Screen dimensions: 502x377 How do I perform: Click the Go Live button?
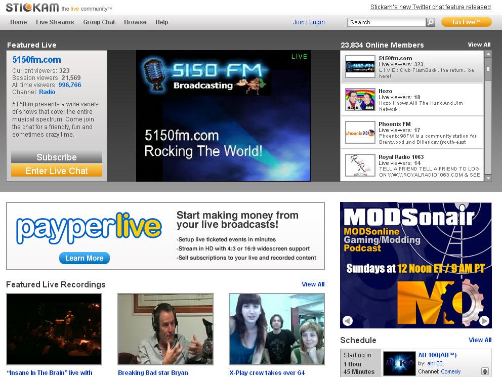466,22
